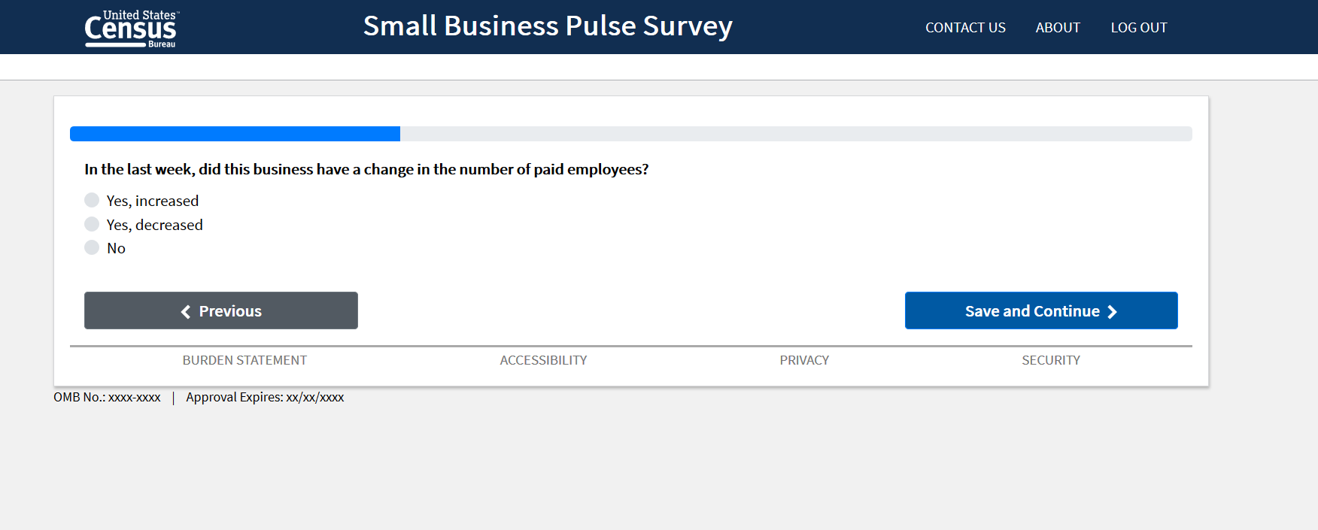The height and width of the screenshot is (530, 1318).
Task: Click the gray unfilled part of the progress bar
Action: (x=796, y=134)
